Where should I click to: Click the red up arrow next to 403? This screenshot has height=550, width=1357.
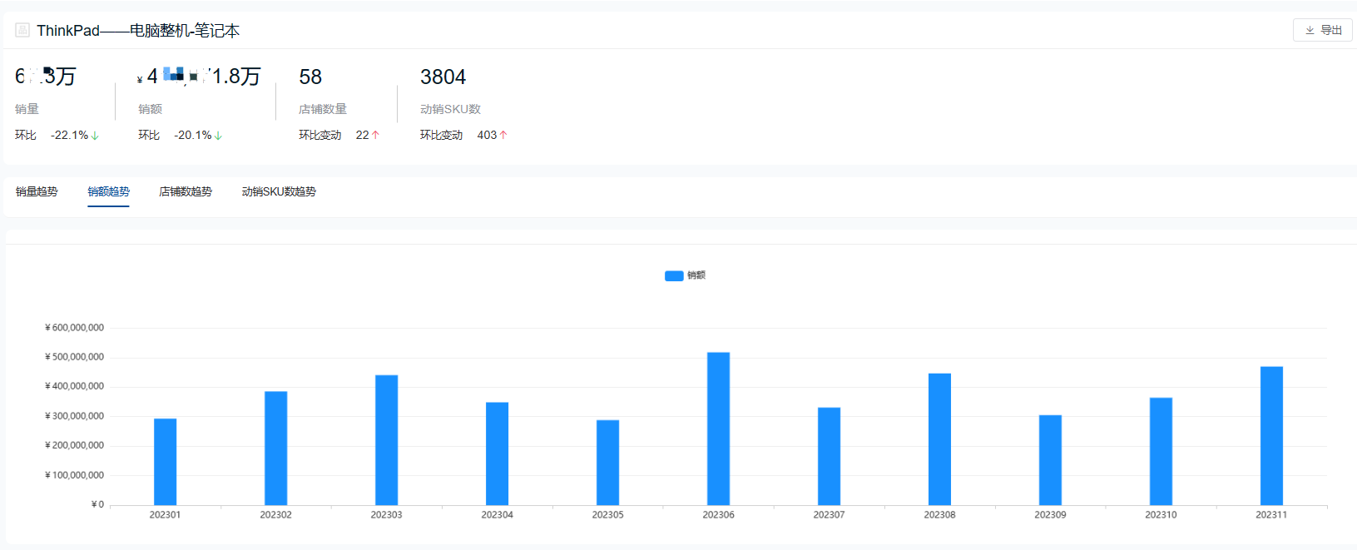tap(503, 135)
